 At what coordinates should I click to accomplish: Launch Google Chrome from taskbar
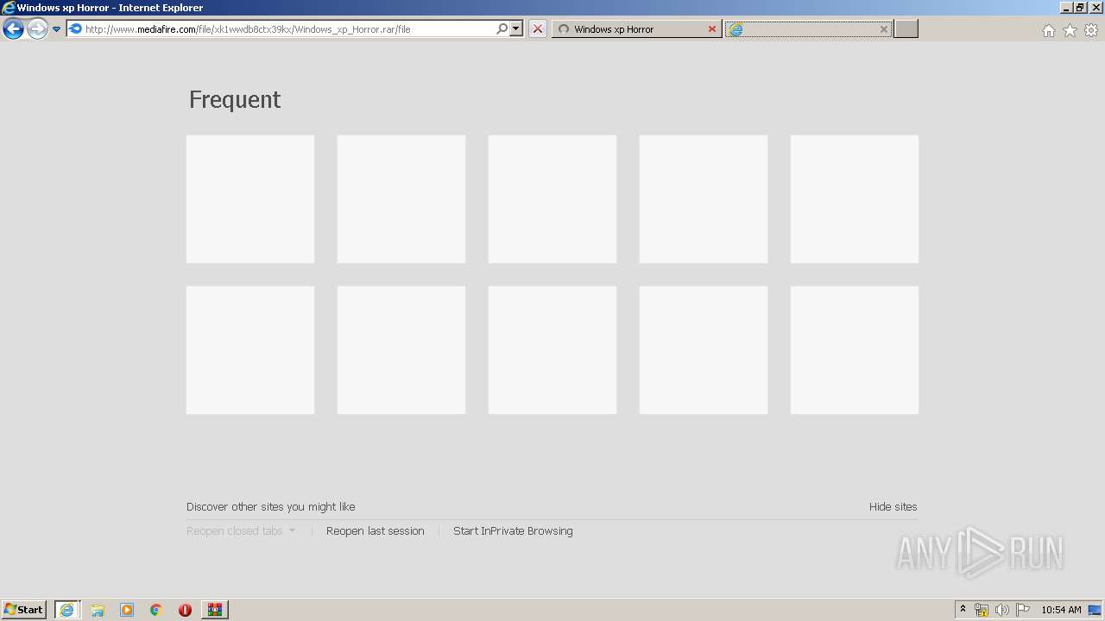coord(156,610)
